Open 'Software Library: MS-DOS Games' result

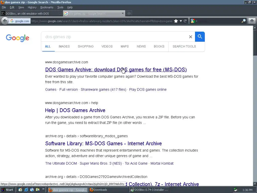pyautogui.click(x=103, y=143)
